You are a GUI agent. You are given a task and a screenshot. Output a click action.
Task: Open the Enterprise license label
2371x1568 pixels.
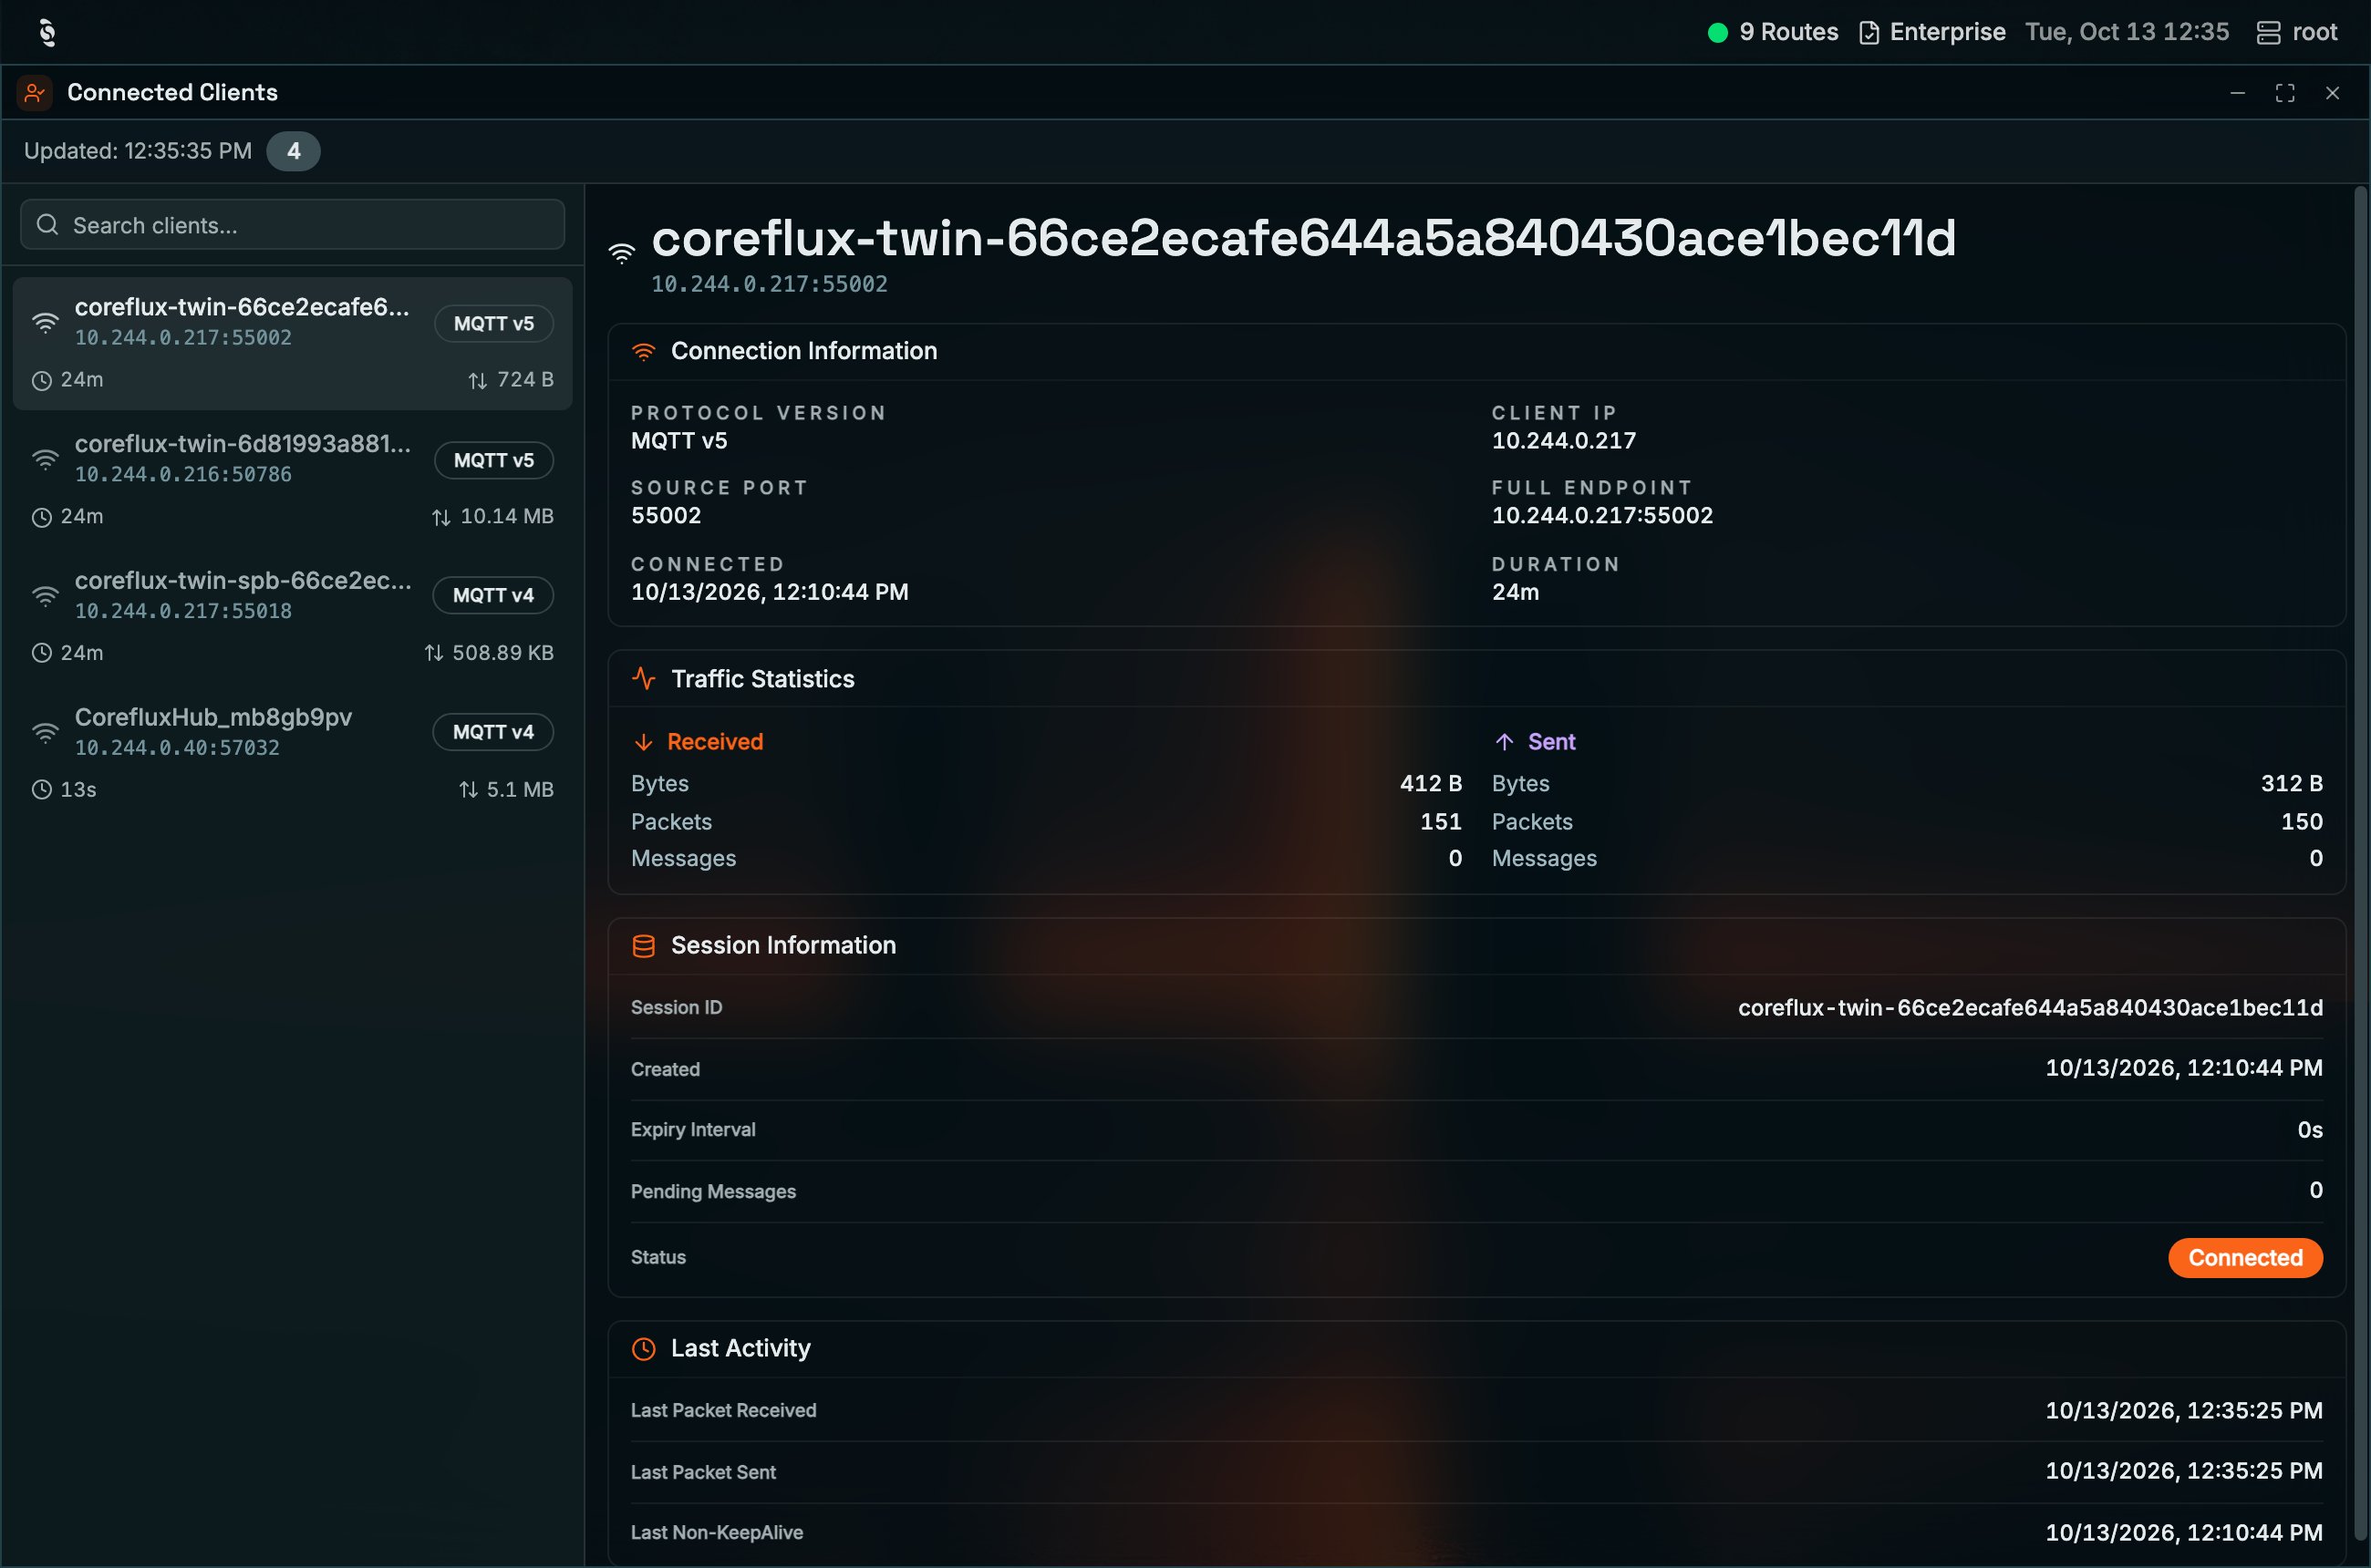click(1947, 32)
